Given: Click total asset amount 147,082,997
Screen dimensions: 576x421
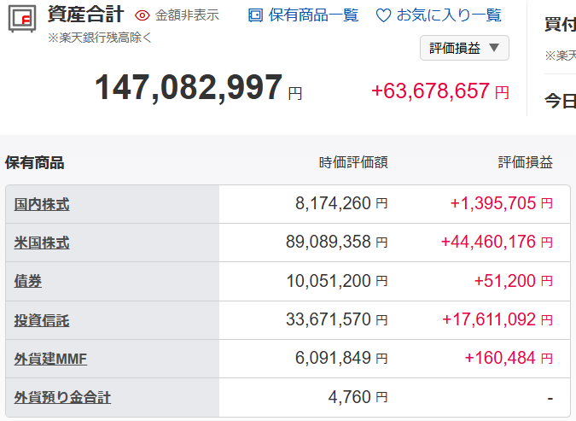Looking at the screenshot, I should 189,88.
